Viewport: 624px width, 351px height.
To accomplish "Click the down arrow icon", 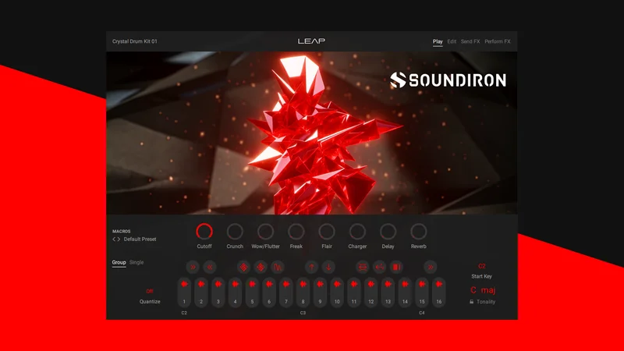I will click(x=328, y=267).
